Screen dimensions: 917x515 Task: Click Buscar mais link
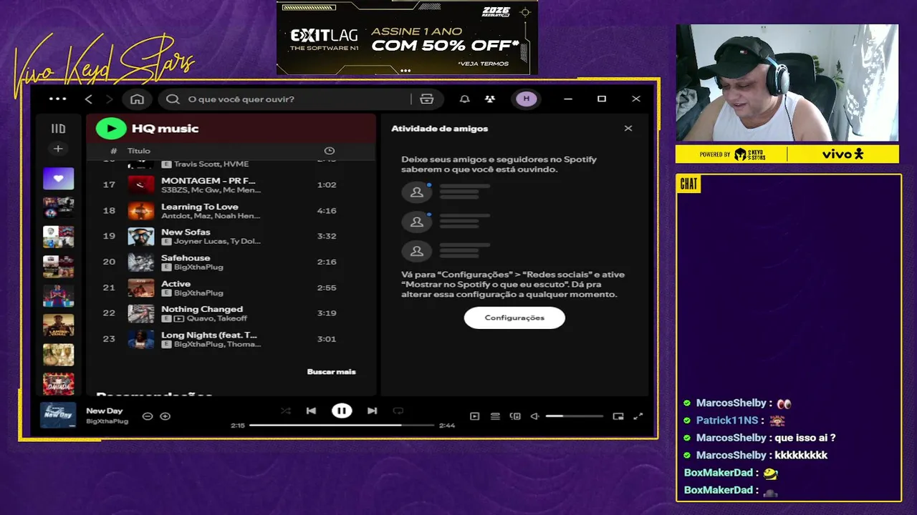[331, 371]
